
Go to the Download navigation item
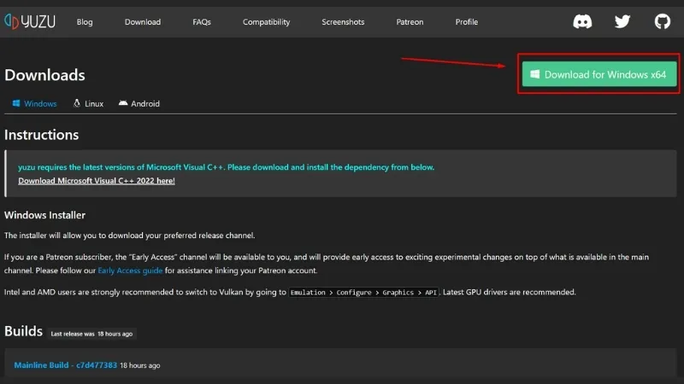[142, 22]
